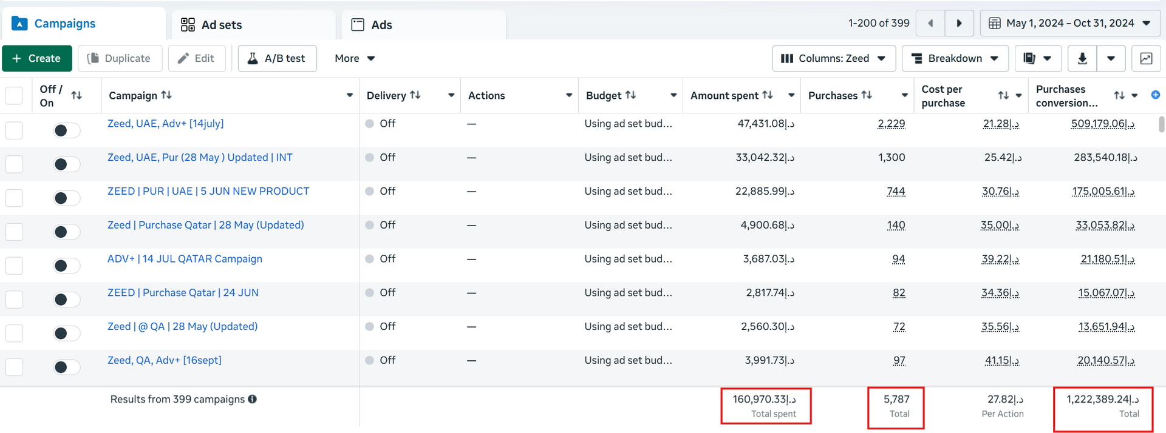The image size is (1166, 433).
Task: Select checkbox for Zeed, UAE, Pur (28 May) row
Action: coord(13,164)
